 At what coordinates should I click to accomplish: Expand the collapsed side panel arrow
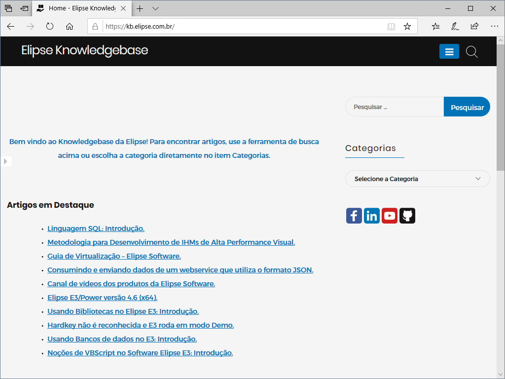click(5, 161)
